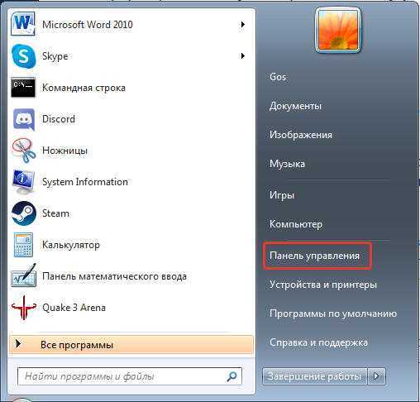Expand Microsoft Word 2010 recent files arrow
420x402 pixels.
[x=243, y=25]
